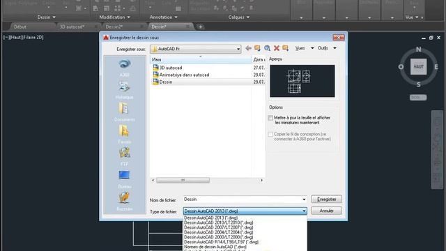This screenshot has height=251, width=446.
Task: Check 'Mettre à jour la feuille' option
Action: point(270,118)
